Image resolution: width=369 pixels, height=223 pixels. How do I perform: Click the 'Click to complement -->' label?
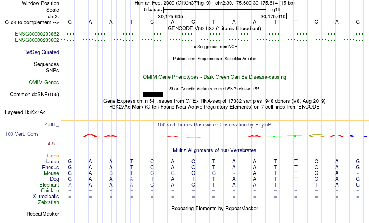coord(32,22)
